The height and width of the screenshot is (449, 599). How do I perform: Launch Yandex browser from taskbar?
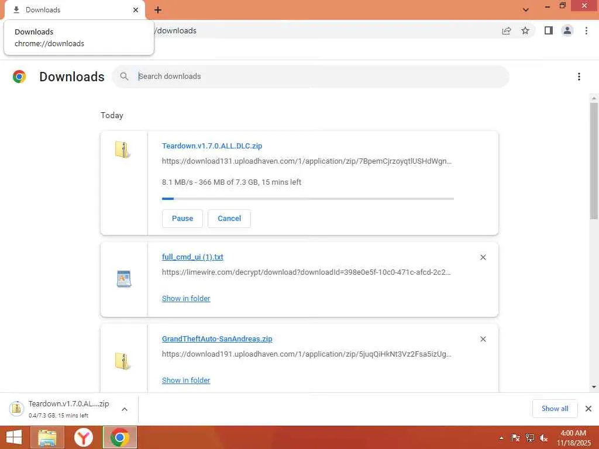click(x=84, y=437)
